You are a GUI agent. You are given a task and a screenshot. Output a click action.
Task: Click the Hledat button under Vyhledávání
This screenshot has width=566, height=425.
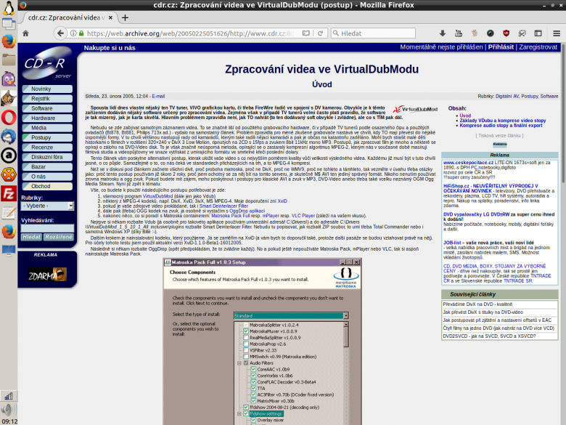coord(31,237)
